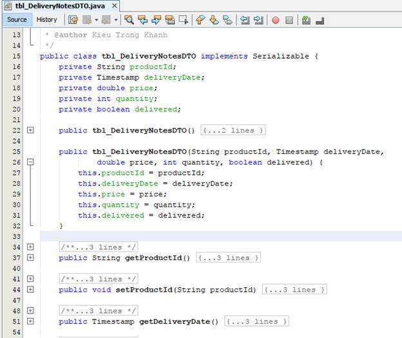Image resolution: width=402 pixels, height=338 pixels.
Task: Click the '/**...3 lines */' placeholder on line 41
Action: [x=99, y=279]
